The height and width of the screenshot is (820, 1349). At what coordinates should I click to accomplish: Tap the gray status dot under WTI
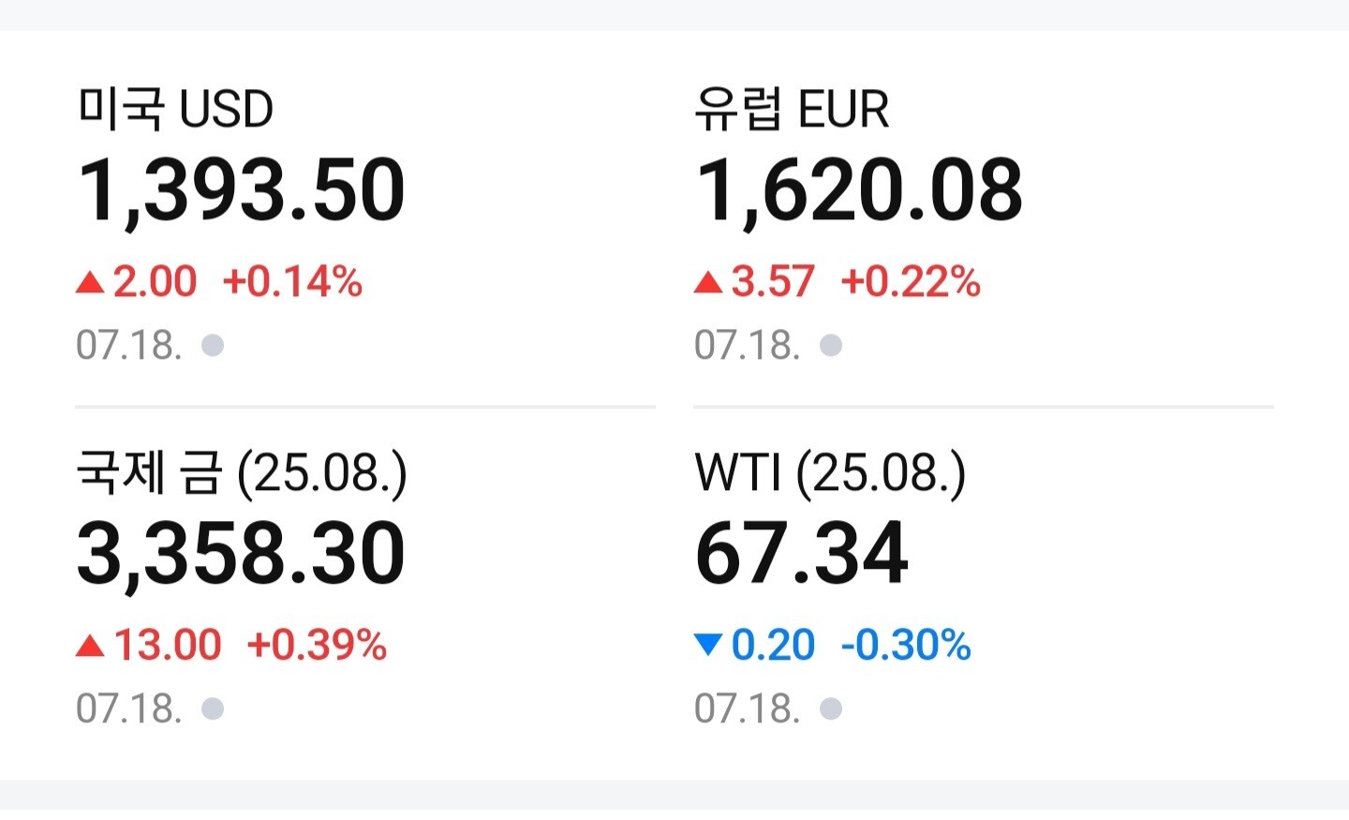tap(831, 708)
